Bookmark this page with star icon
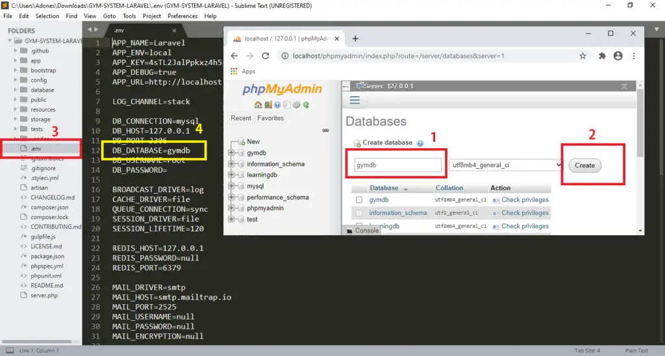 coord(583,56)
